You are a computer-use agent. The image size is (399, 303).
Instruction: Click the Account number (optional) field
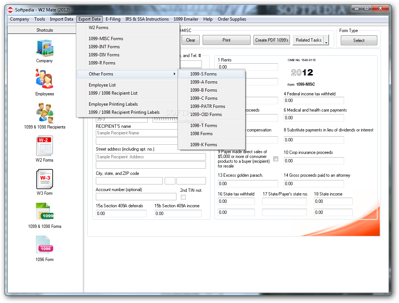click(x=136, y=197)
